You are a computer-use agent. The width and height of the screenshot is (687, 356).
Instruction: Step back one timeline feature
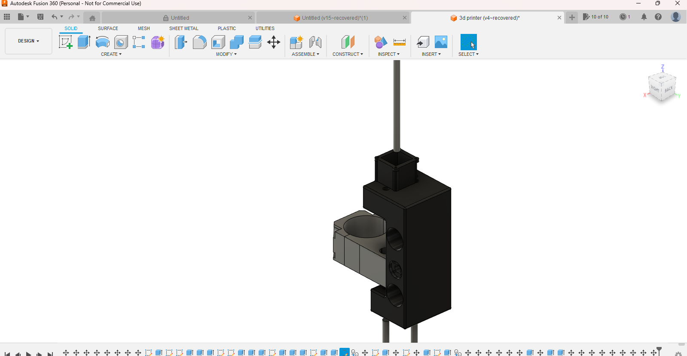18,354
